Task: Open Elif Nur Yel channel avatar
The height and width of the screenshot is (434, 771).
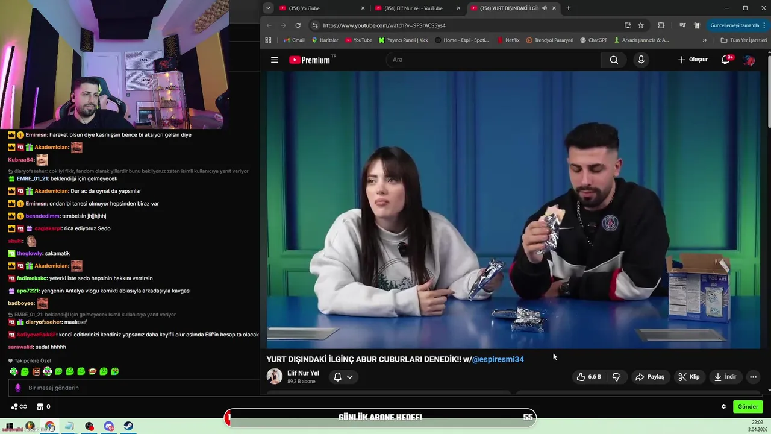Action: point(275,376)
